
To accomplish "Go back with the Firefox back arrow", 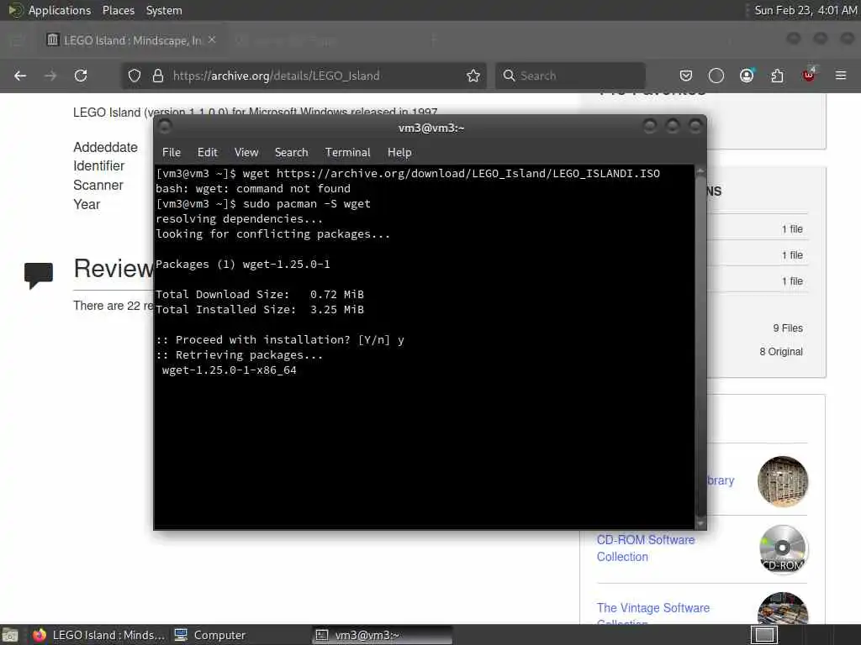I will point(20,76).
